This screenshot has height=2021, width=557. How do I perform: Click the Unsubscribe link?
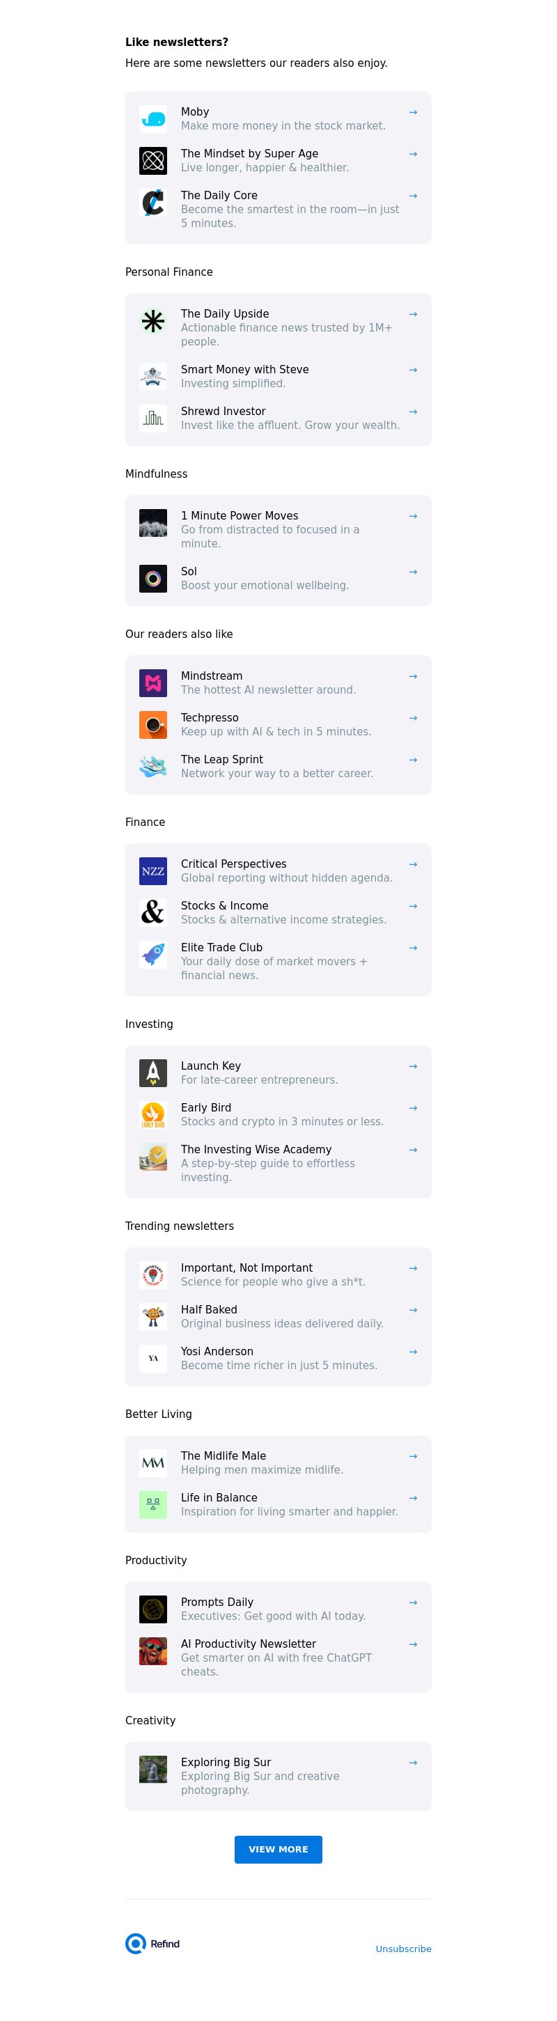click(x=403, y=1949)
